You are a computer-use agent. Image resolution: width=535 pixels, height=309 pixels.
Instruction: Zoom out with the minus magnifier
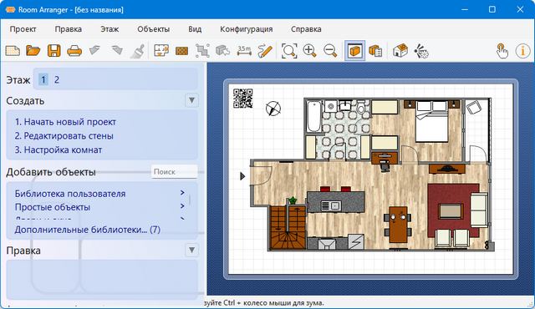point(330,51)
